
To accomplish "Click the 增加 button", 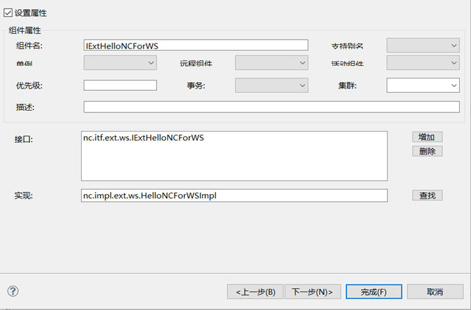I will [427, 137].
